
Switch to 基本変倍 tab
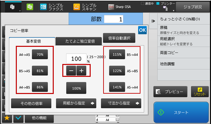coord(32,41)
